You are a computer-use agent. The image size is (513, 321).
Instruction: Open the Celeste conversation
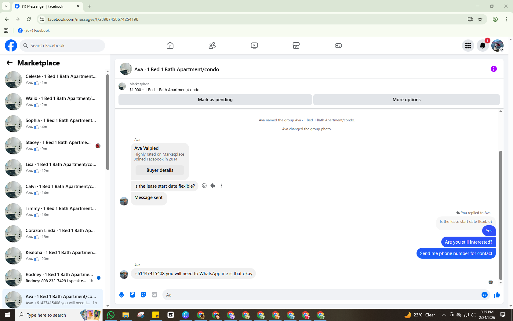53,80
